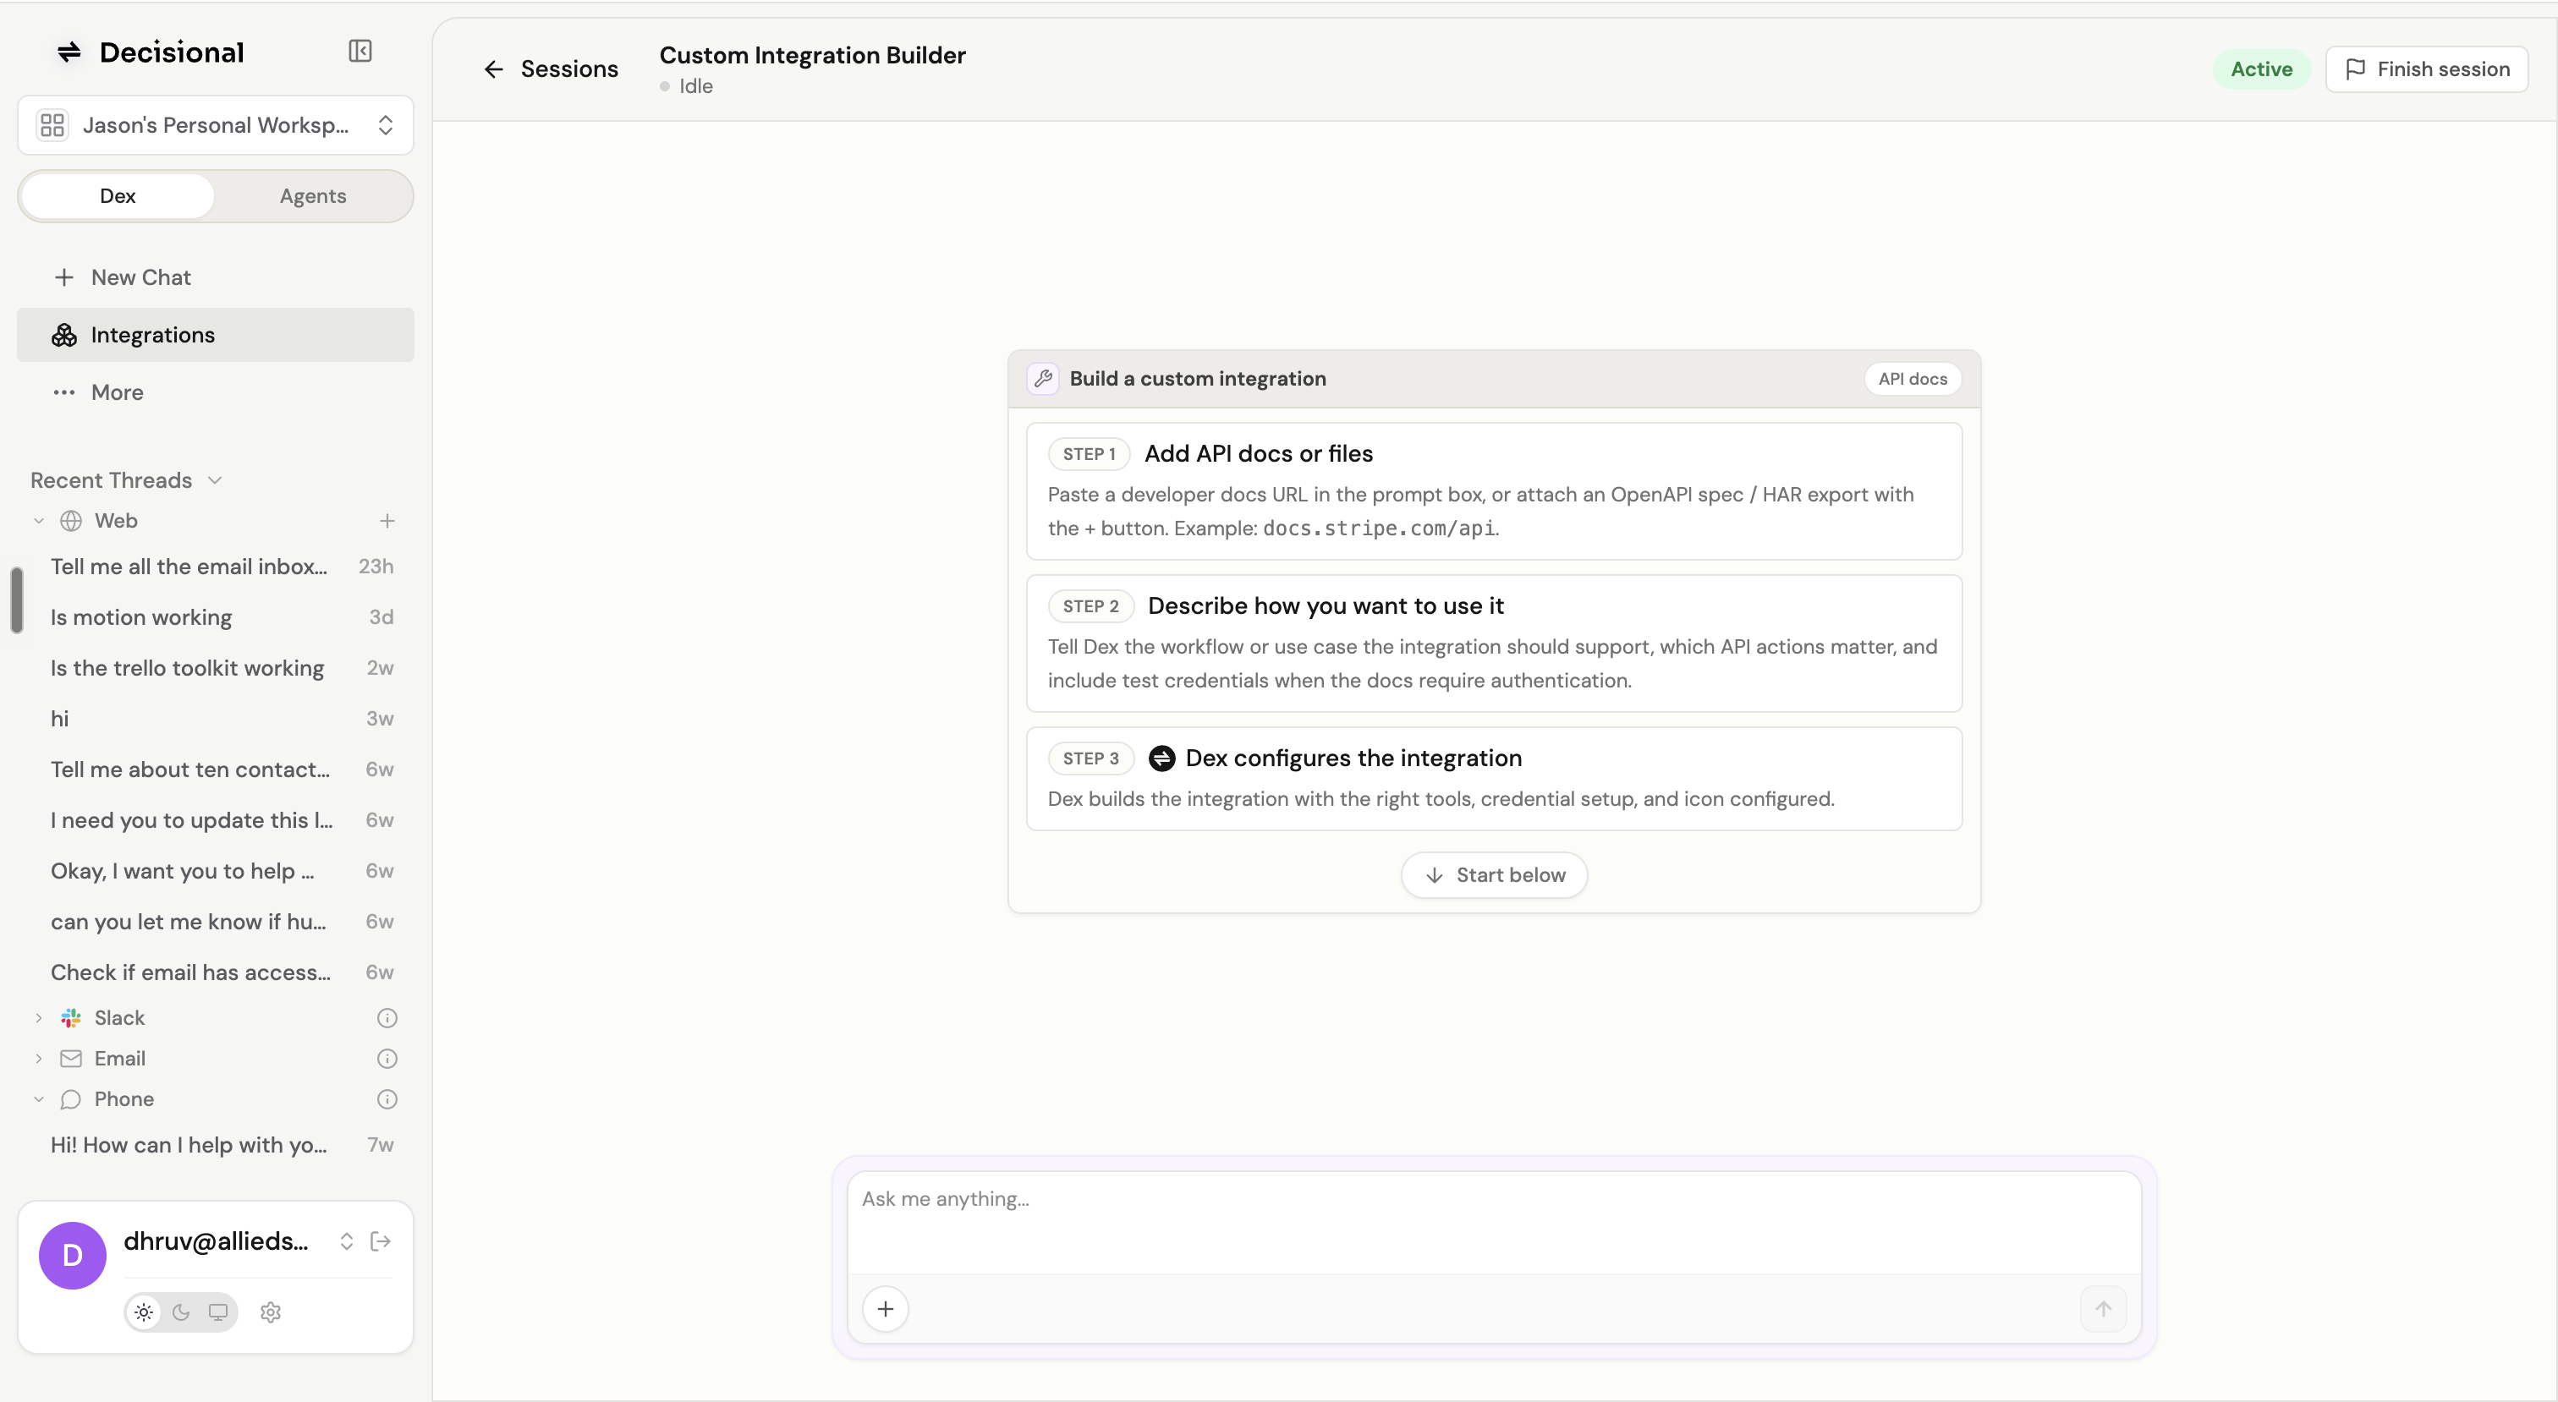Image resolution: width=2558 pixels, height=1402 pixels.
Task: Click the purple D user avatar
Action: click(x=73, y=1255)
